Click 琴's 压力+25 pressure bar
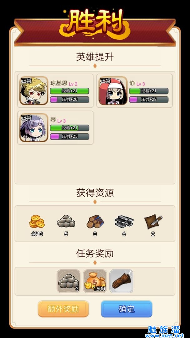190x338 pixels. tap(69, 136)
